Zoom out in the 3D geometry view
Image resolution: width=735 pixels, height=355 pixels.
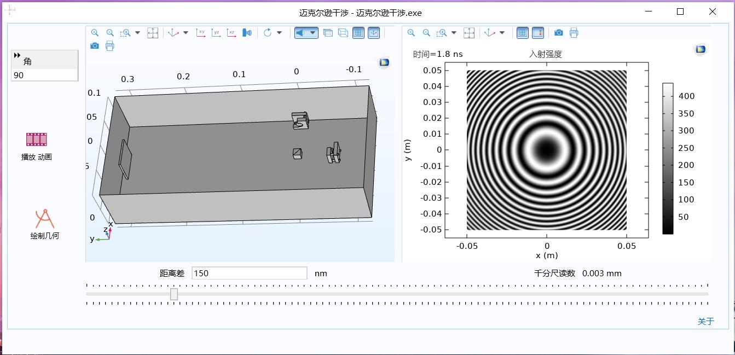coord(110,33)
